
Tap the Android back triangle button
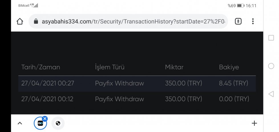tap(271, 94)
